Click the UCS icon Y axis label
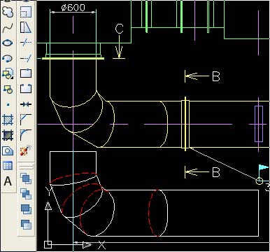 pos(48,191)
